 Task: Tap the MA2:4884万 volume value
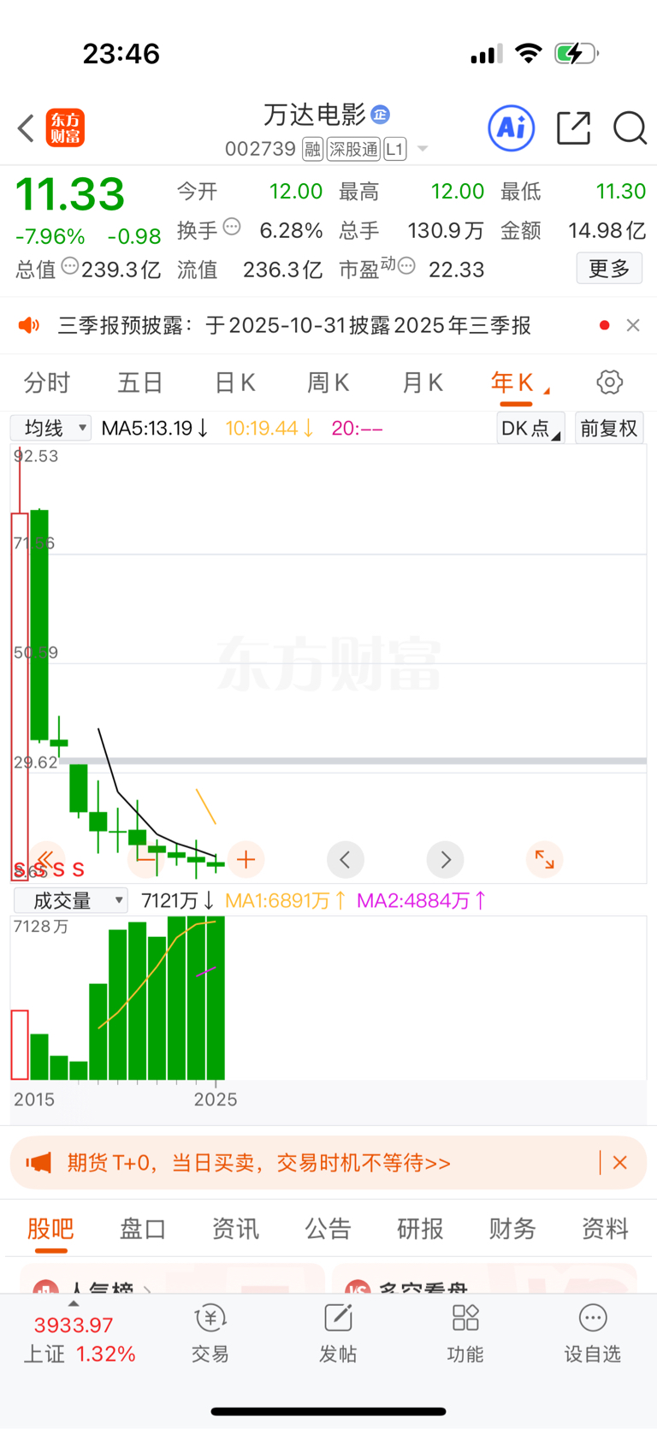422,900
